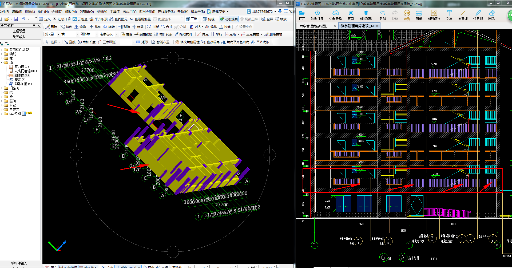Viewport: 512px width, 268px height.
Task: Open the 三维 view dropdown arrow
Action: coord(200,19)
